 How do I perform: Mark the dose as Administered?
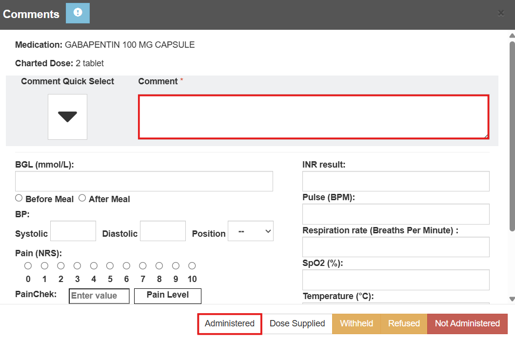pos(230,324)
